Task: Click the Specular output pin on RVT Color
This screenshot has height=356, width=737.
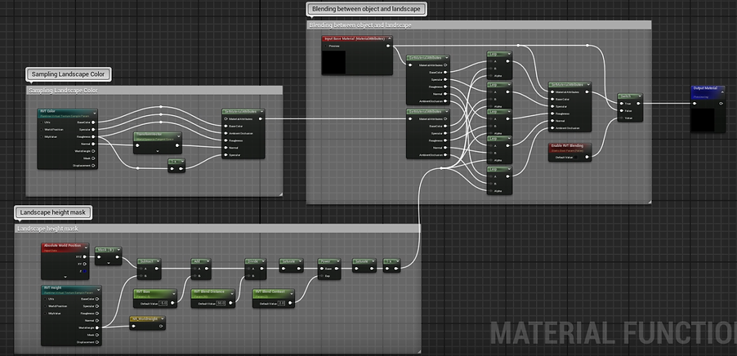Action: pos(93,129)
